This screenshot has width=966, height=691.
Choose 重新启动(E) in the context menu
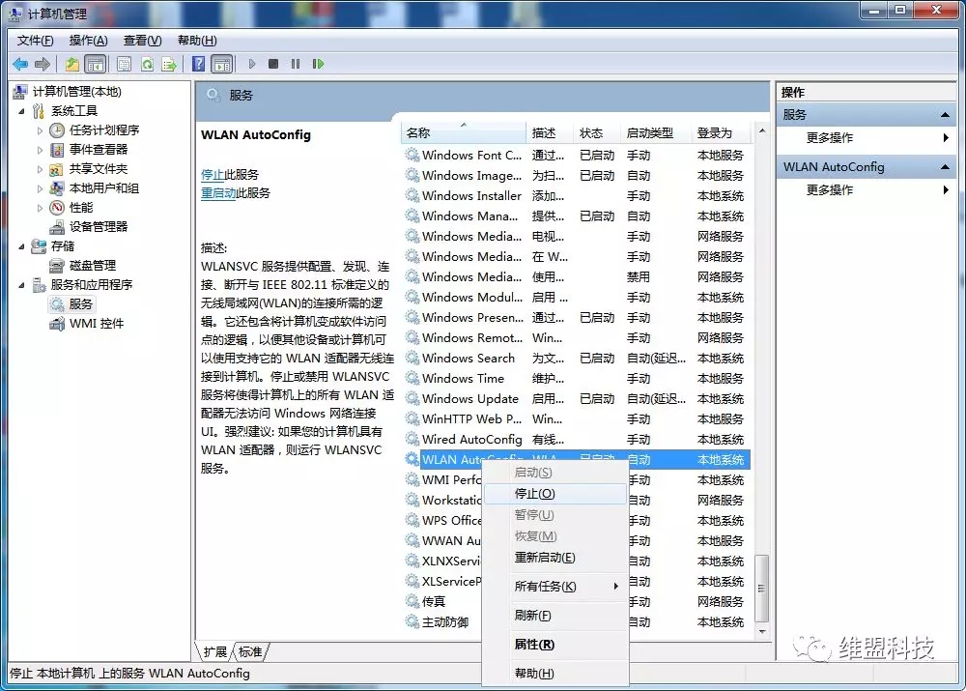[x=555, y=558]
